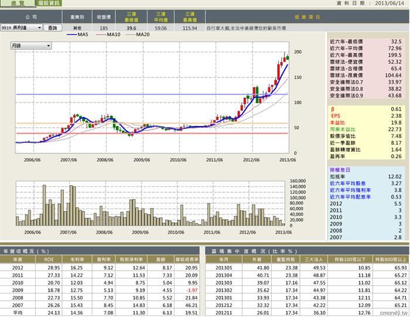This screenshot has width=410, height=317.
Task: Click the MA20 legend entry
Action: tap(138, 35)
